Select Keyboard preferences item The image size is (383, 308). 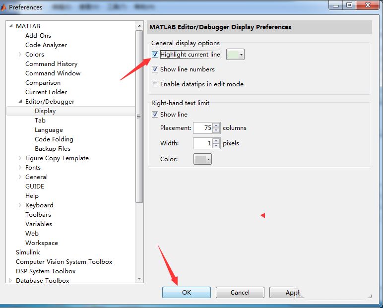click(x=39, y=205)
